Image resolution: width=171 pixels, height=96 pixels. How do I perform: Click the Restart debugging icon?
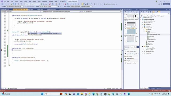click(67, 4)
